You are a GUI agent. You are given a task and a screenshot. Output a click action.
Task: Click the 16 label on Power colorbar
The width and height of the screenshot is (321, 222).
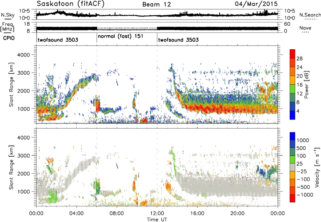299,85
